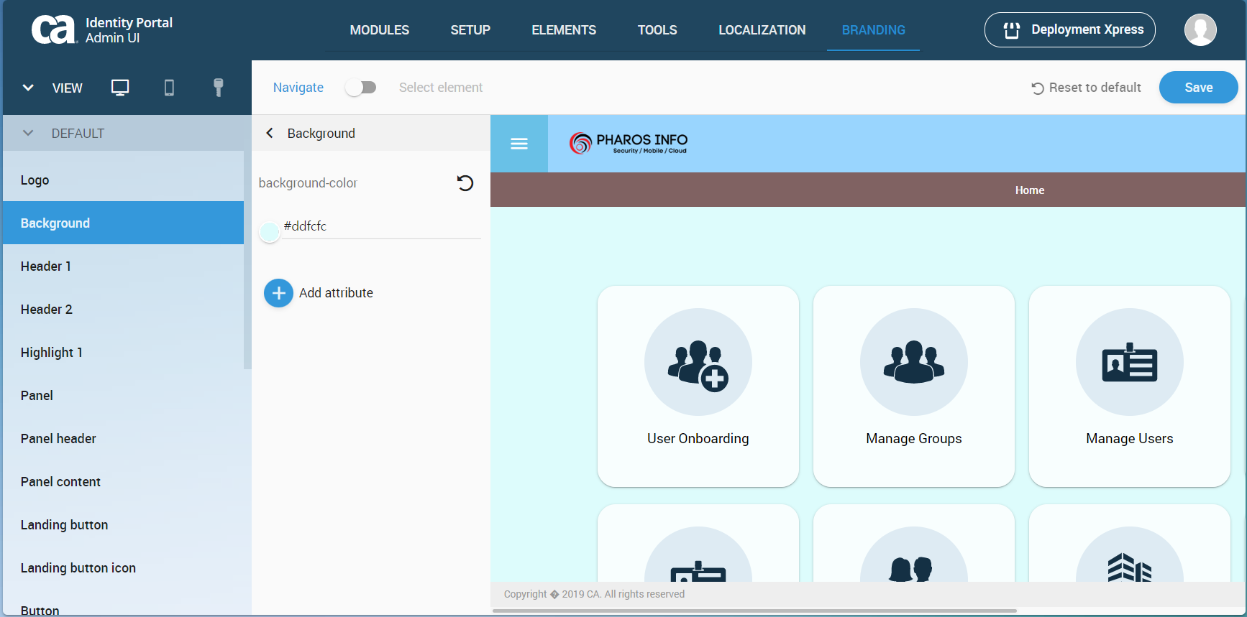
Task: Open the SETUP menu
Action: (470, 30)
